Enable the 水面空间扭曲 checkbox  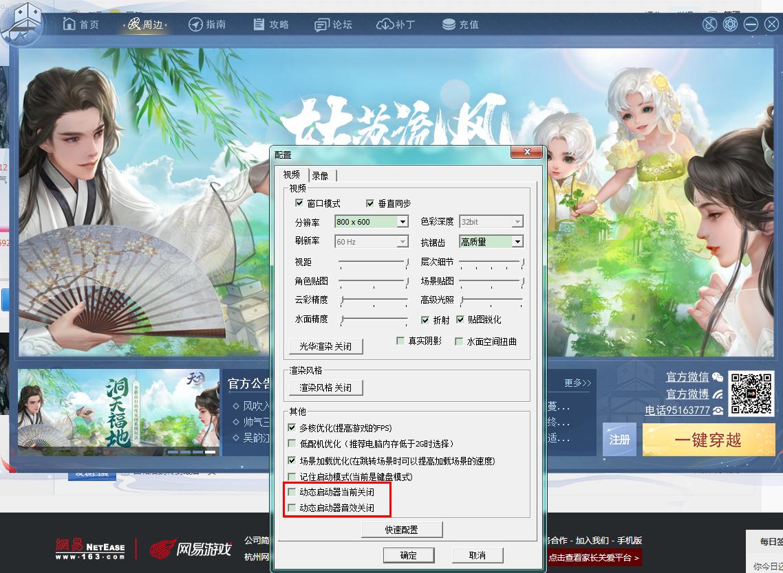458,341
